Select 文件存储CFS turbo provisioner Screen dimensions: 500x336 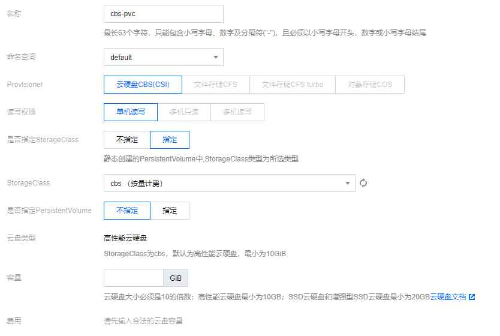pyautogui.click(x=293, y=85)
